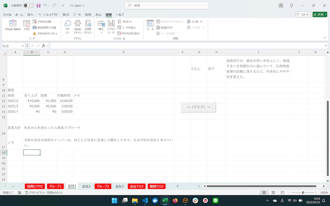Open the undo history dropdown
Screen dimensions: 330x206
(x=49, y=5)
